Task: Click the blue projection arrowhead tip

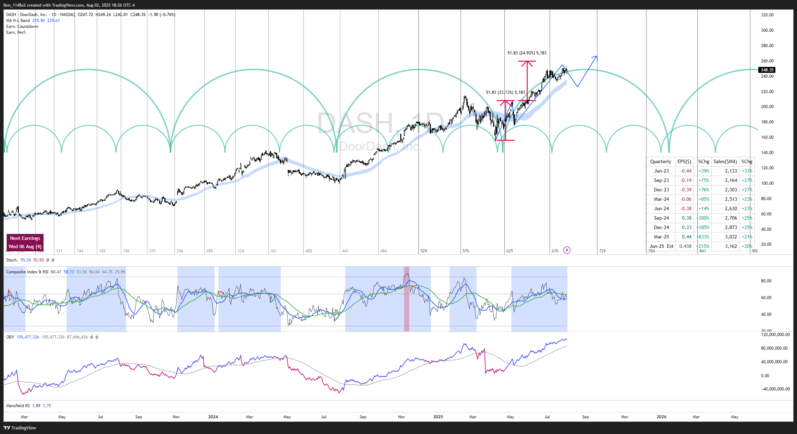Action: pos(596,56)
